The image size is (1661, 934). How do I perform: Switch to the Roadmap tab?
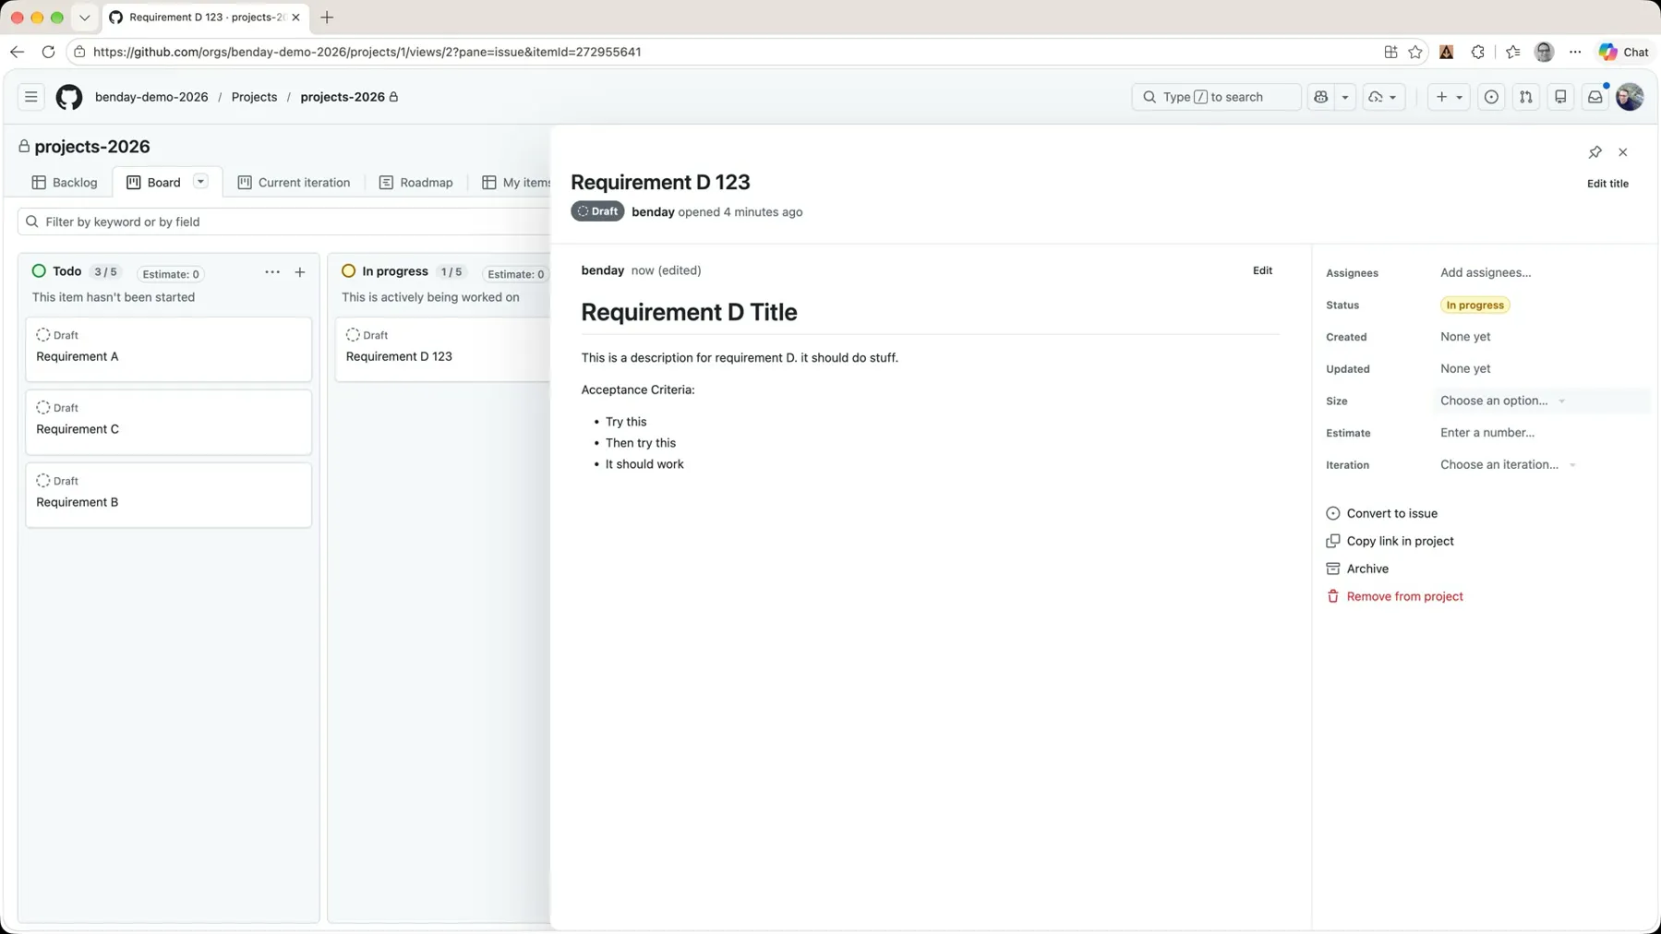[416, 183]
